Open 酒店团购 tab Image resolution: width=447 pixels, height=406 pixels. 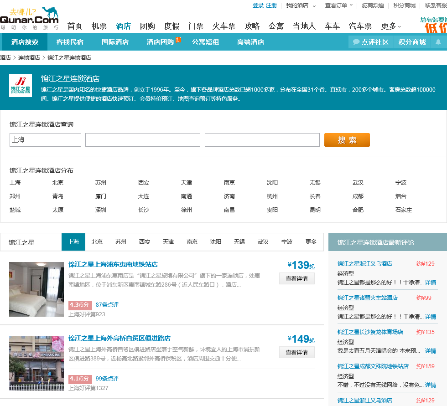[x=160, y=42]
